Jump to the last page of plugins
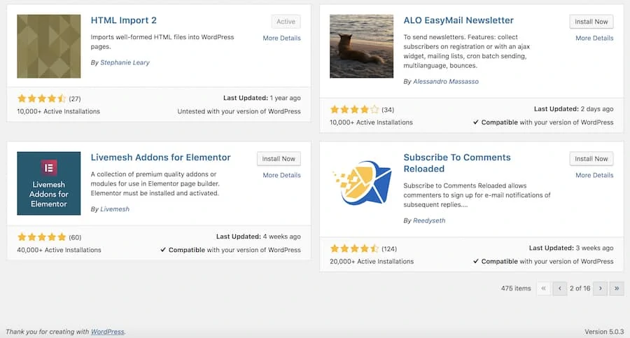Viewport: 630px width, 338px height. click(616, 288)
